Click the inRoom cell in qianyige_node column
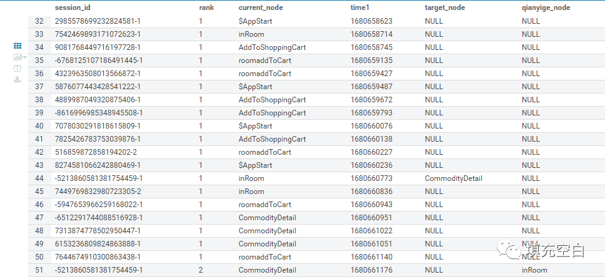This screenshot has width=605, height=277. pyautogui.click(x=534, y=270)
